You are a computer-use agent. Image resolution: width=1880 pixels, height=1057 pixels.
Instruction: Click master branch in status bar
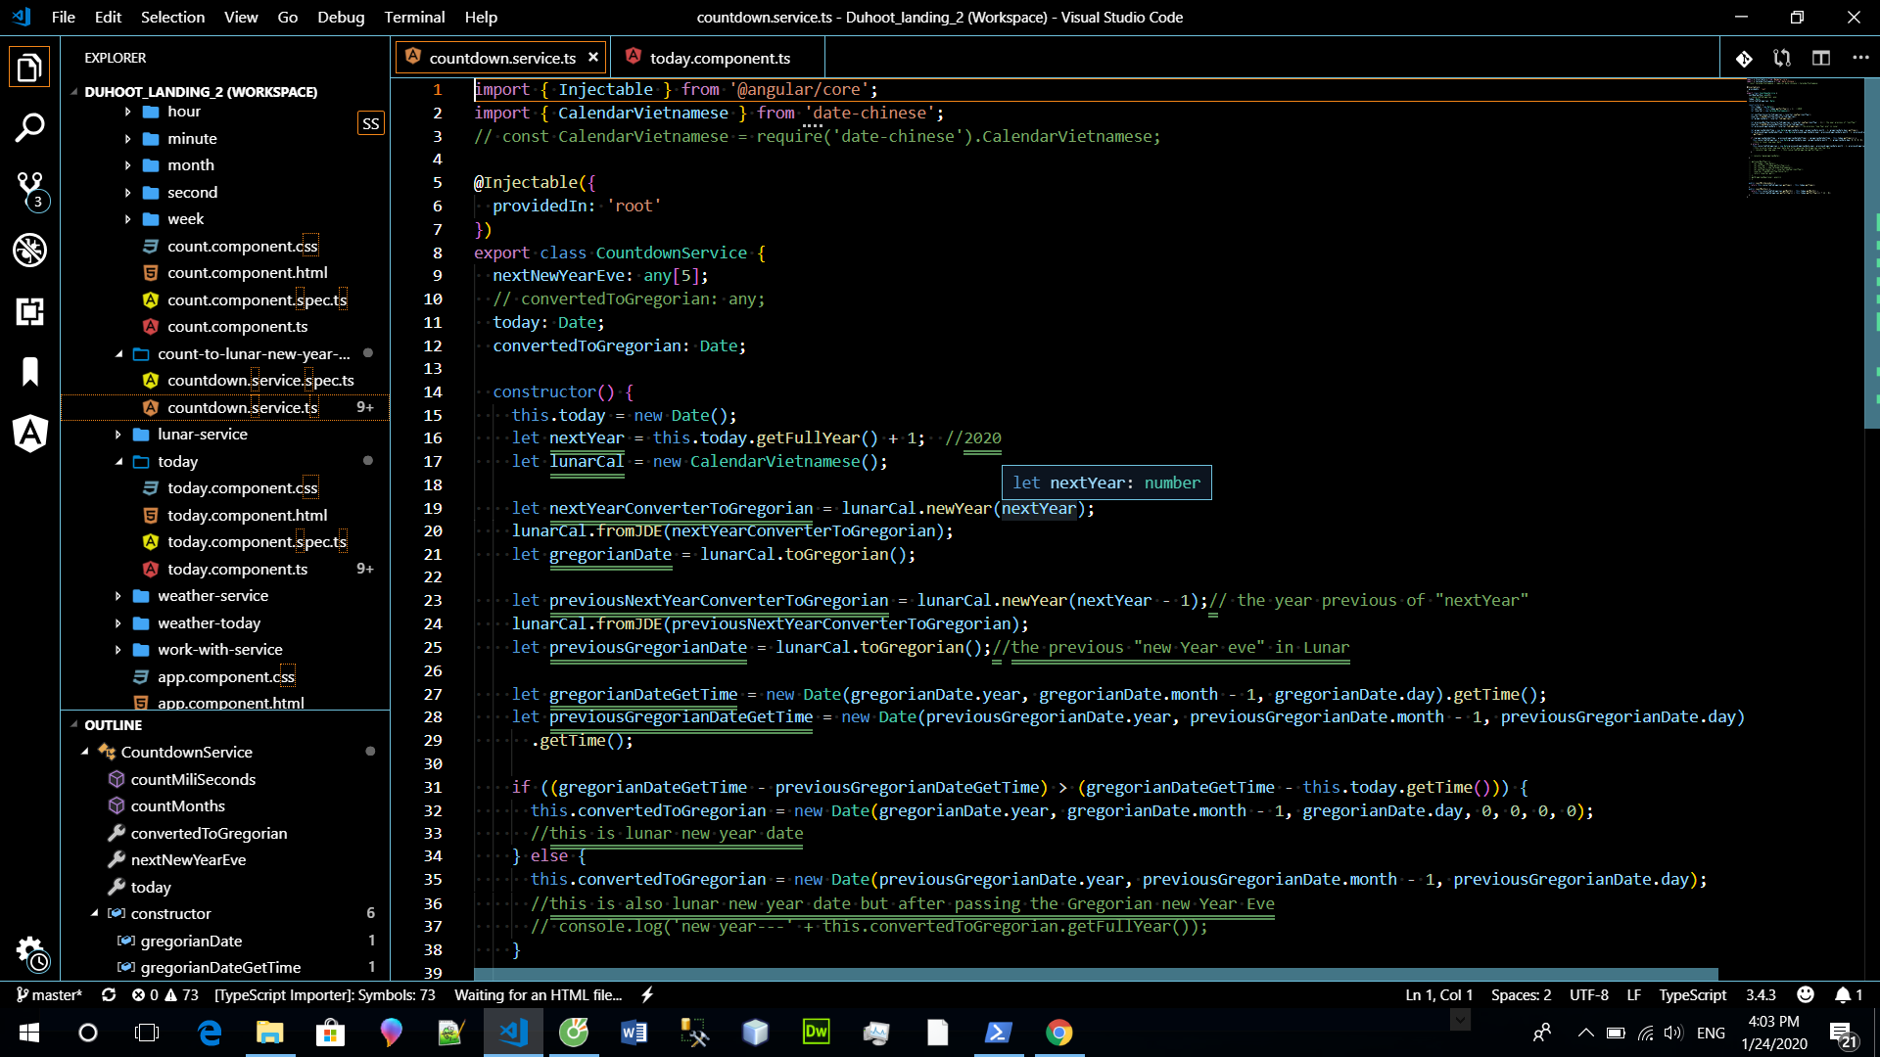tap(49, 994)
